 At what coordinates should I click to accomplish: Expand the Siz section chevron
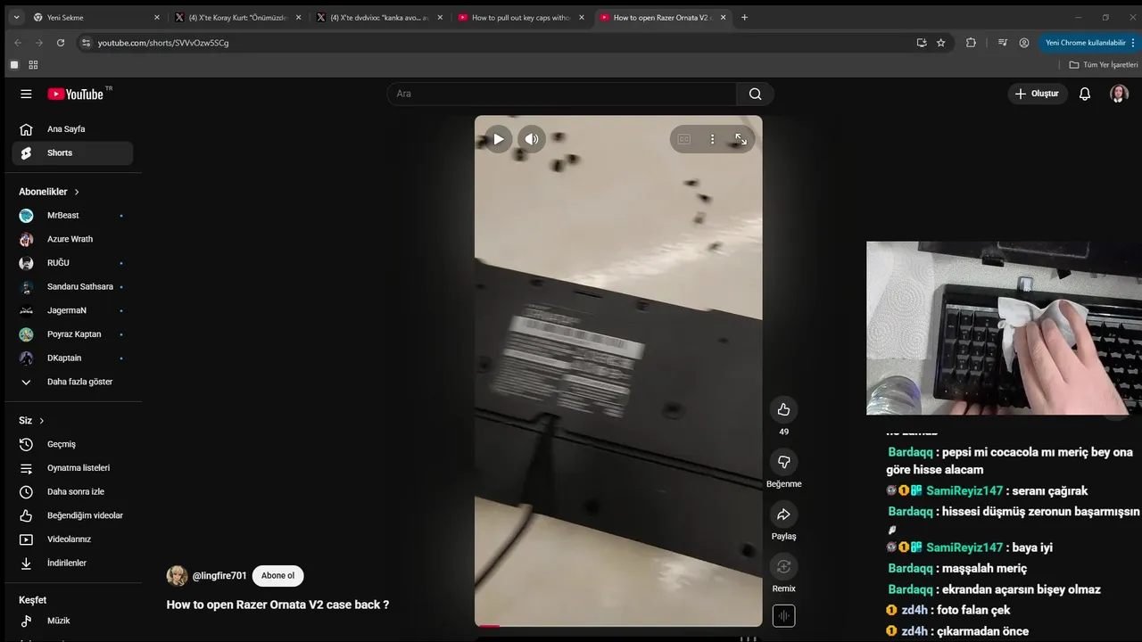pyautogui.click(x=41, y=421)
